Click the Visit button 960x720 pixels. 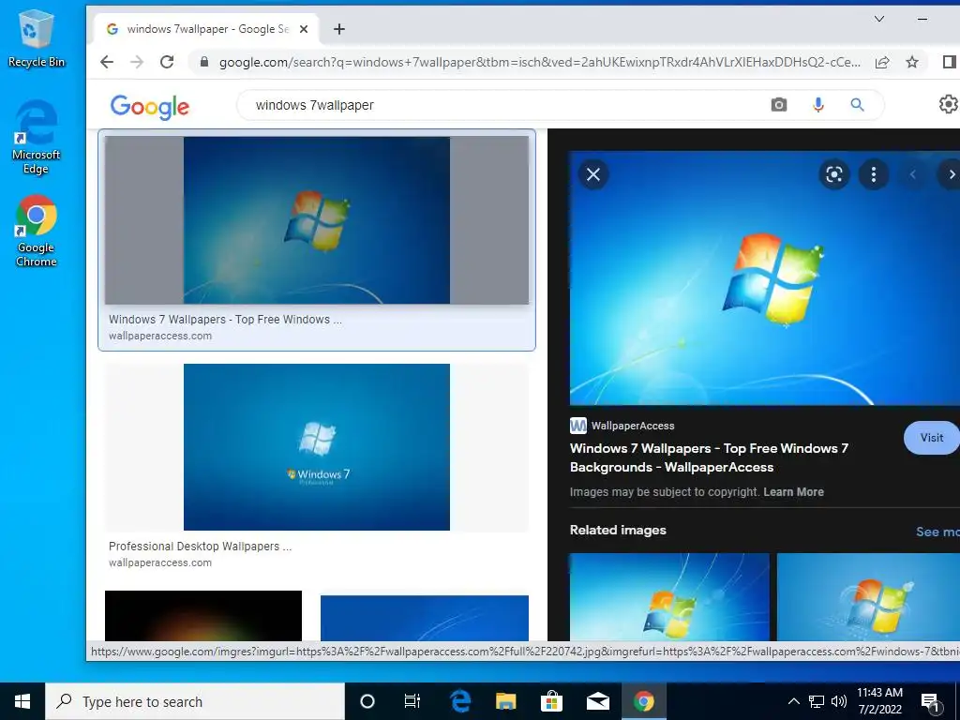point(931,438)
